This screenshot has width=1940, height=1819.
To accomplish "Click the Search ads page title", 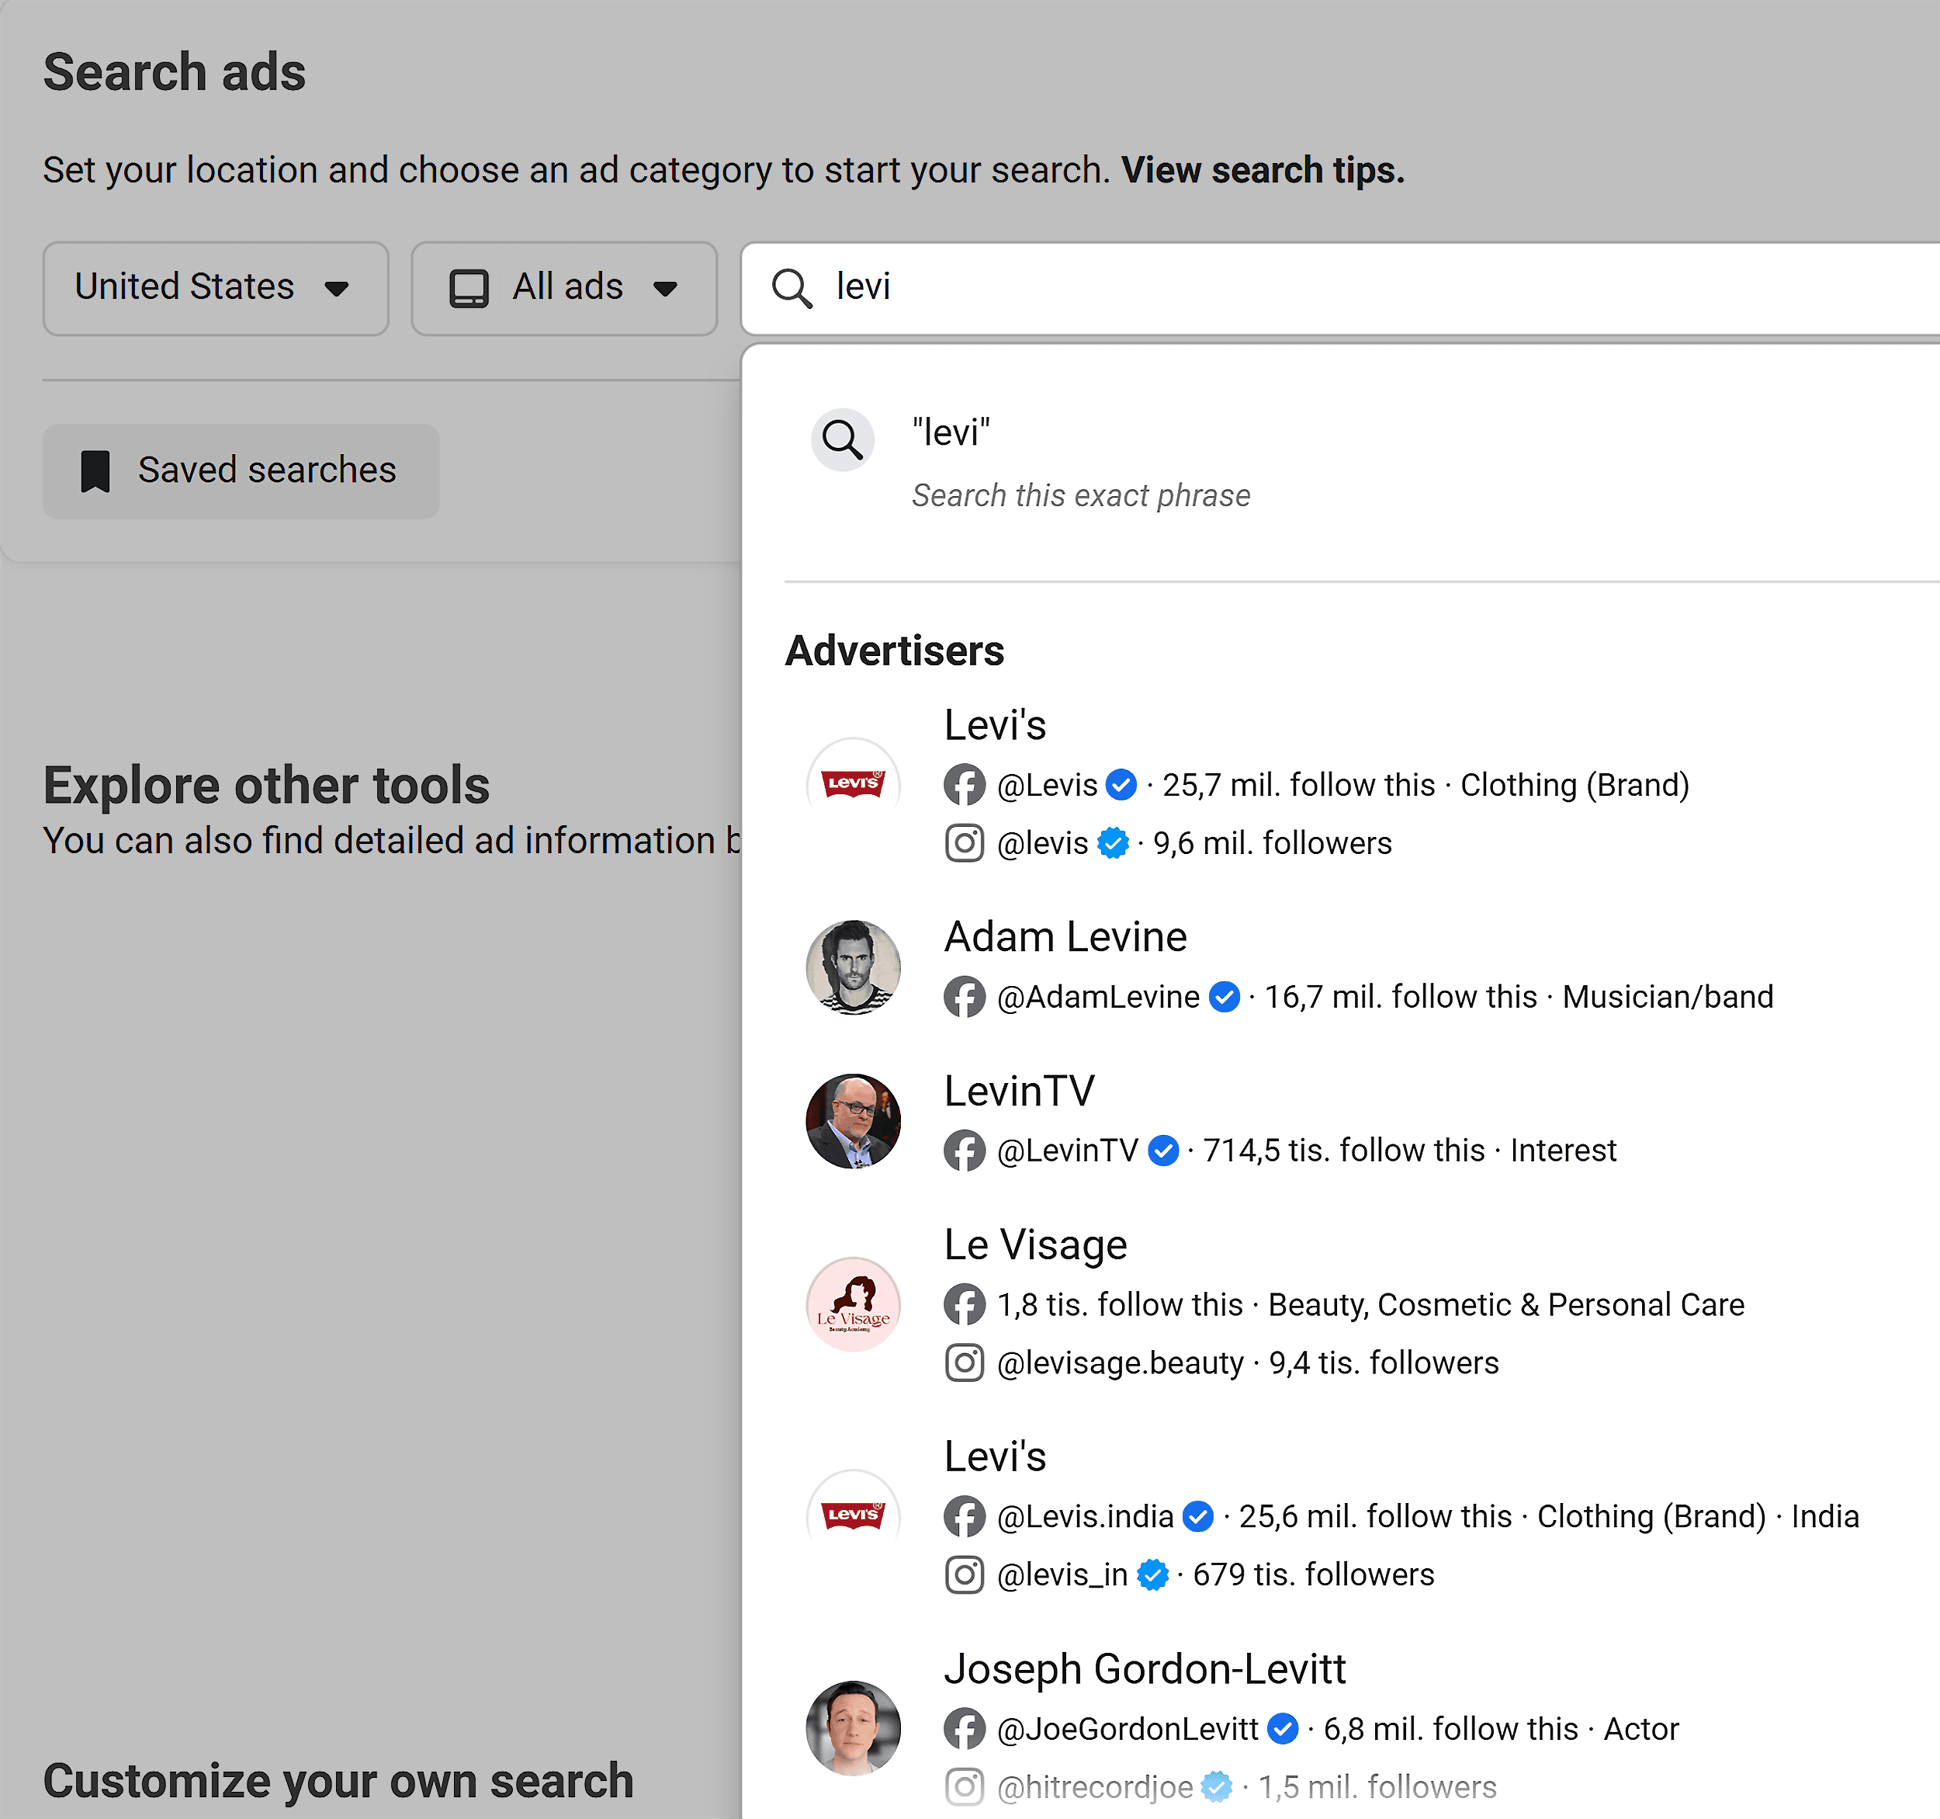I will click(x=175, y=72).
